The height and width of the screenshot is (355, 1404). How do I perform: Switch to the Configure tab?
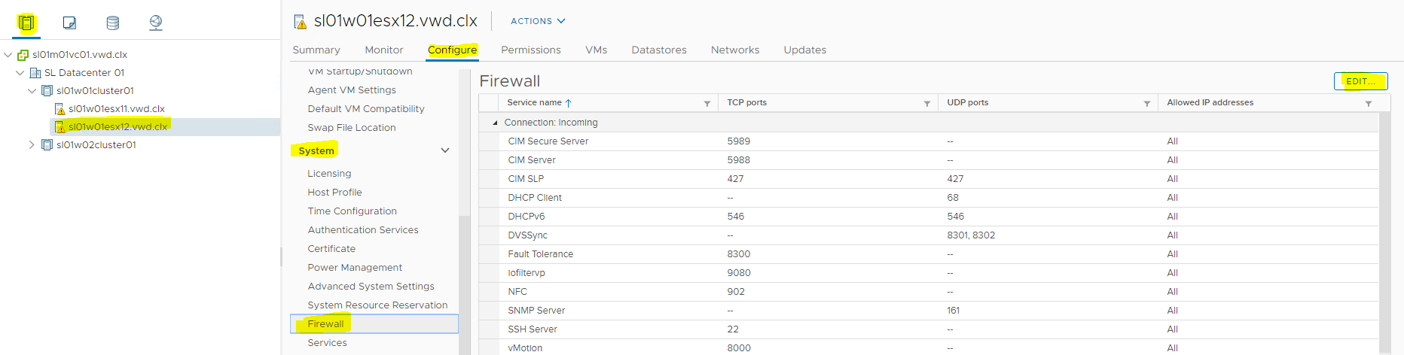453,50
